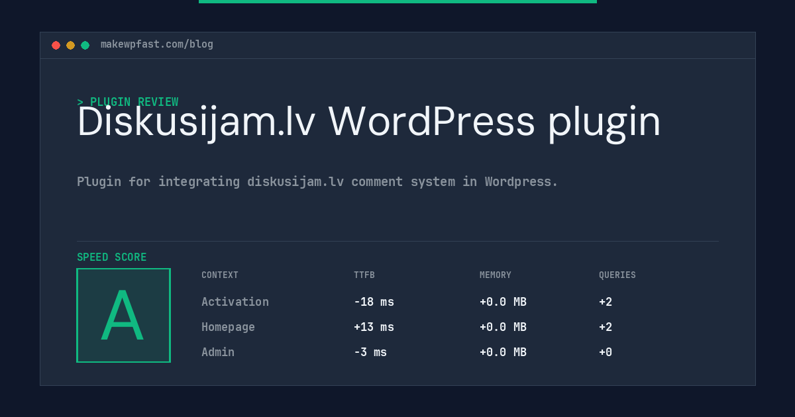This screenshot has width=795, height=417.
Task: Select the Homepage row label
Action: coord(228,327)
